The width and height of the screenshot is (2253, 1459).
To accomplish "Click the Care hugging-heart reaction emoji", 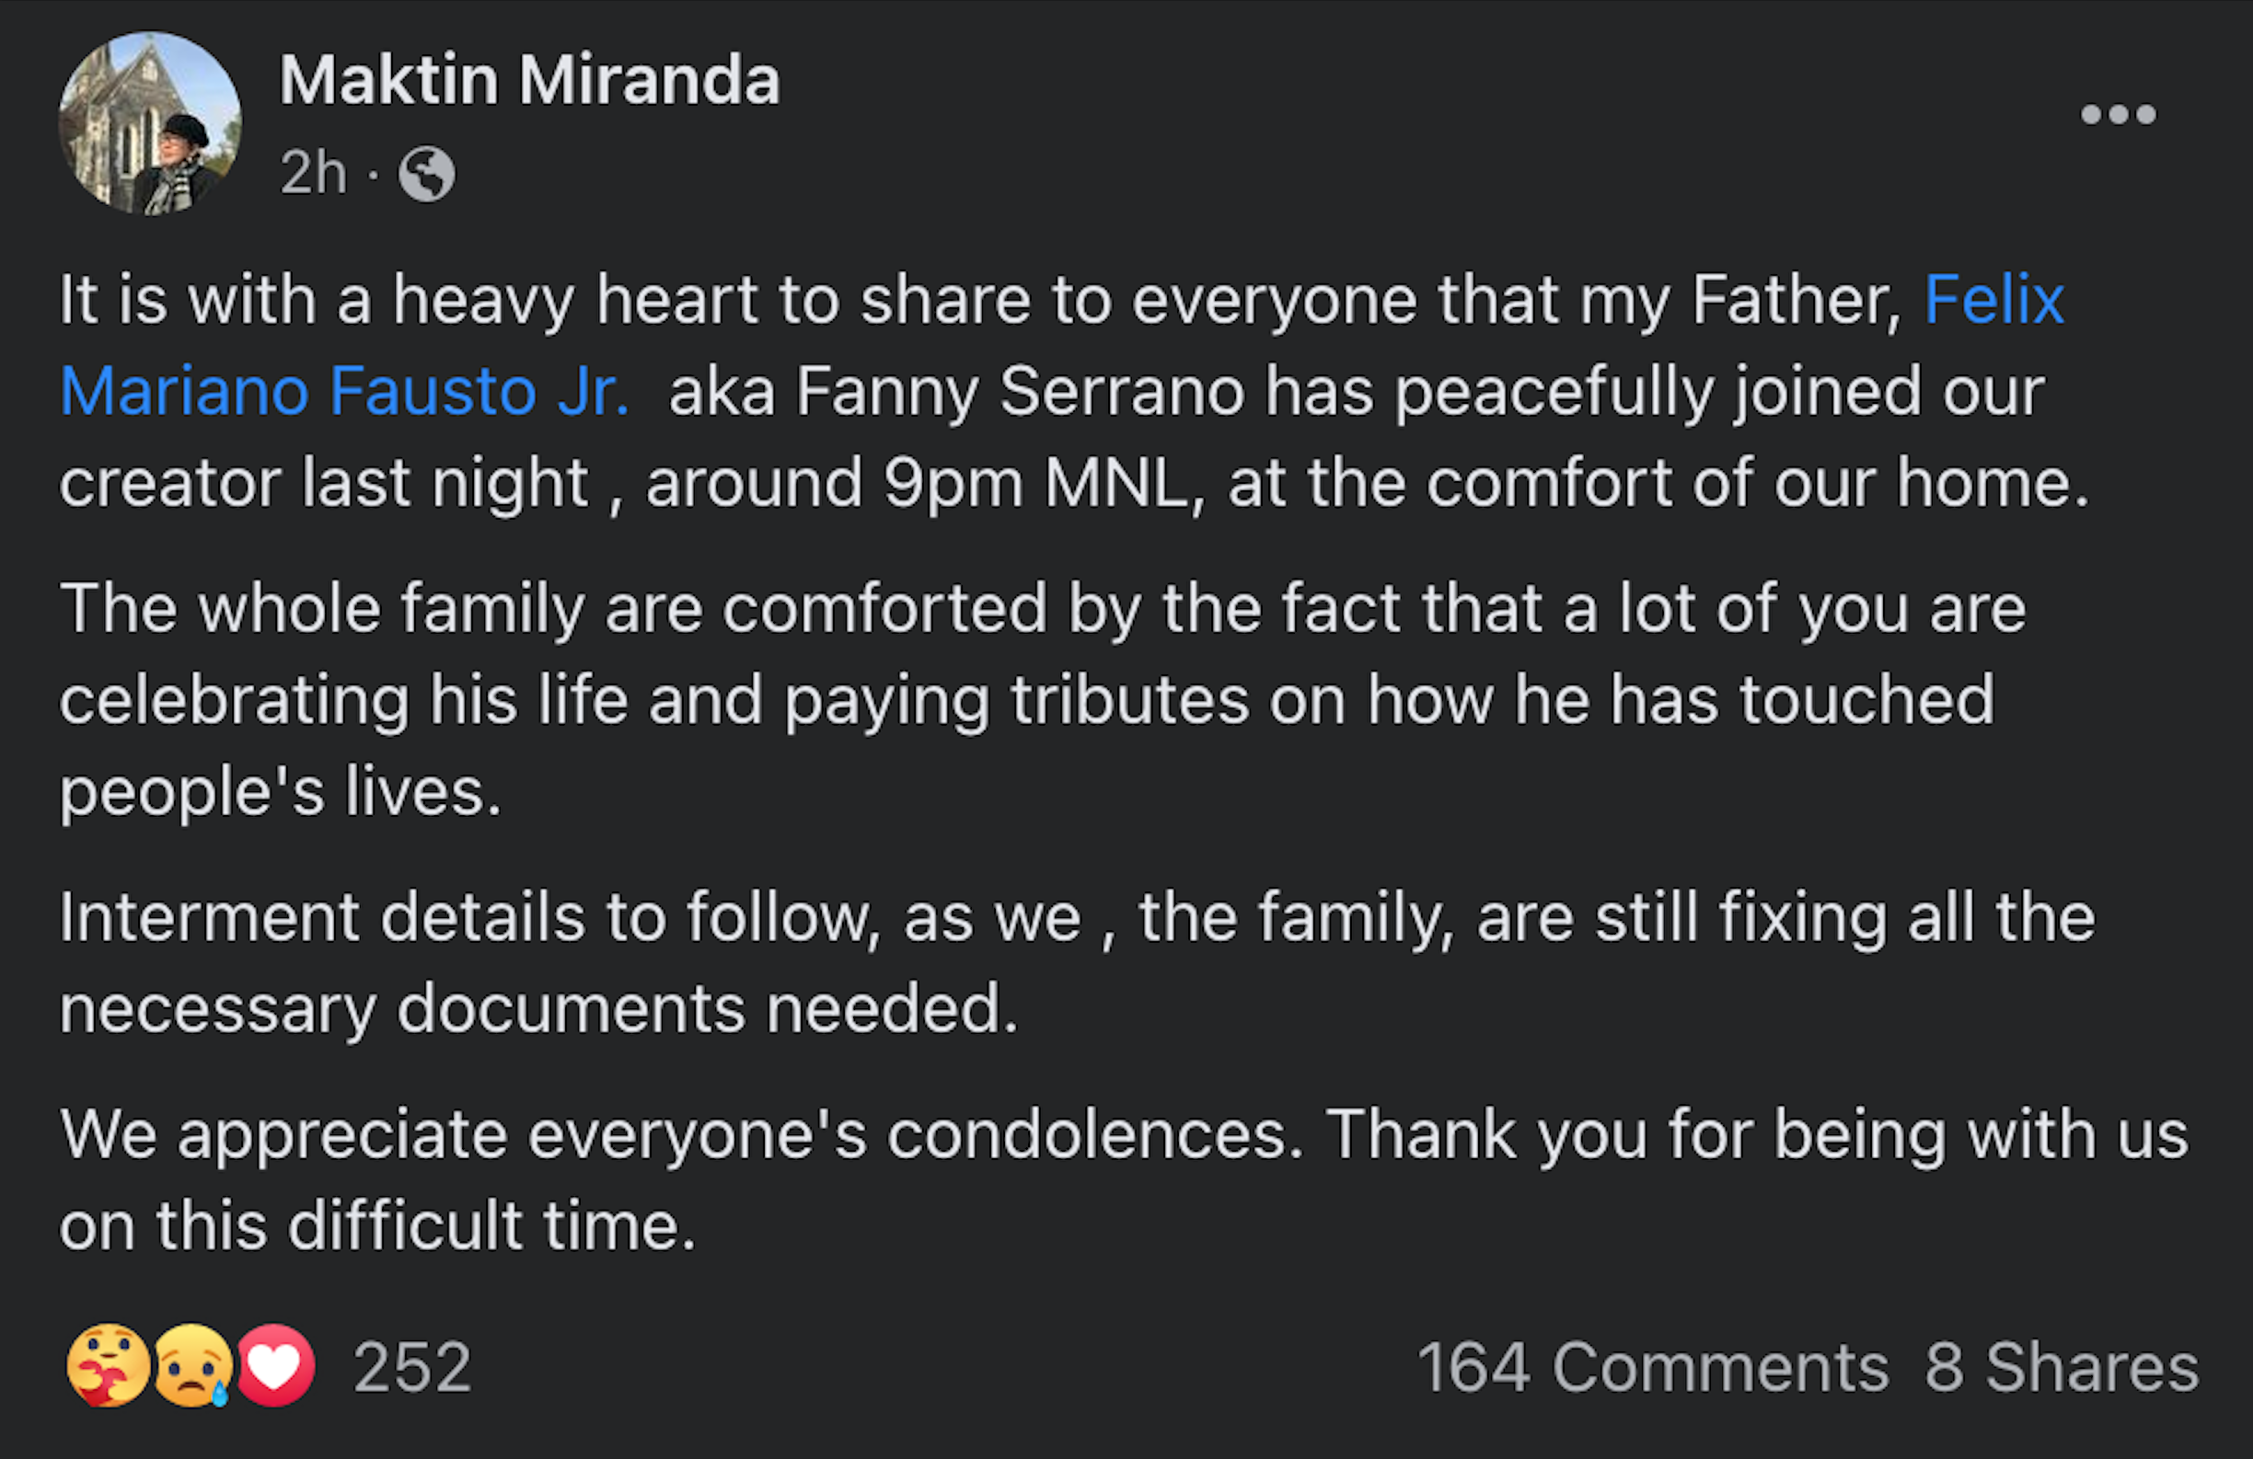I will pyautogui.click(x=107, y=1365).
